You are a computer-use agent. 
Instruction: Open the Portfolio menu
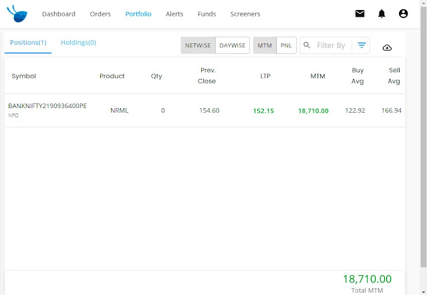pos(138,14)
